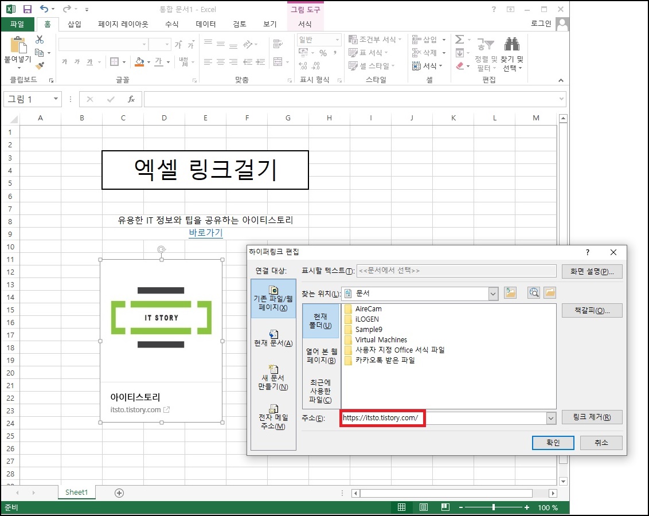Click the Browse for File folder icon in dialog

[x=550, y=293]
